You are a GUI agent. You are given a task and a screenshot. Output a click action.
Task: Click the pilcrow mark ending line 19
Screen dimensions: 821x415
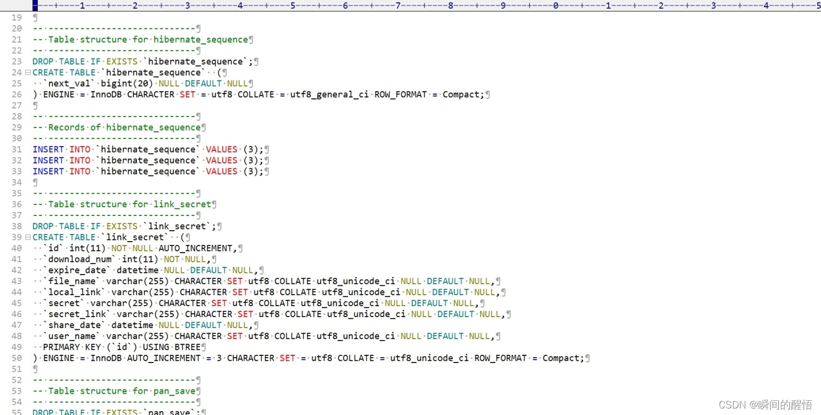34,17
